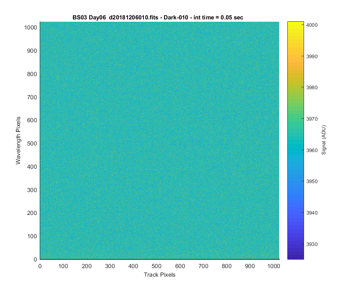Click y-axis tick label 700
The height and width of the screenshot is (291, 349).
32,97
